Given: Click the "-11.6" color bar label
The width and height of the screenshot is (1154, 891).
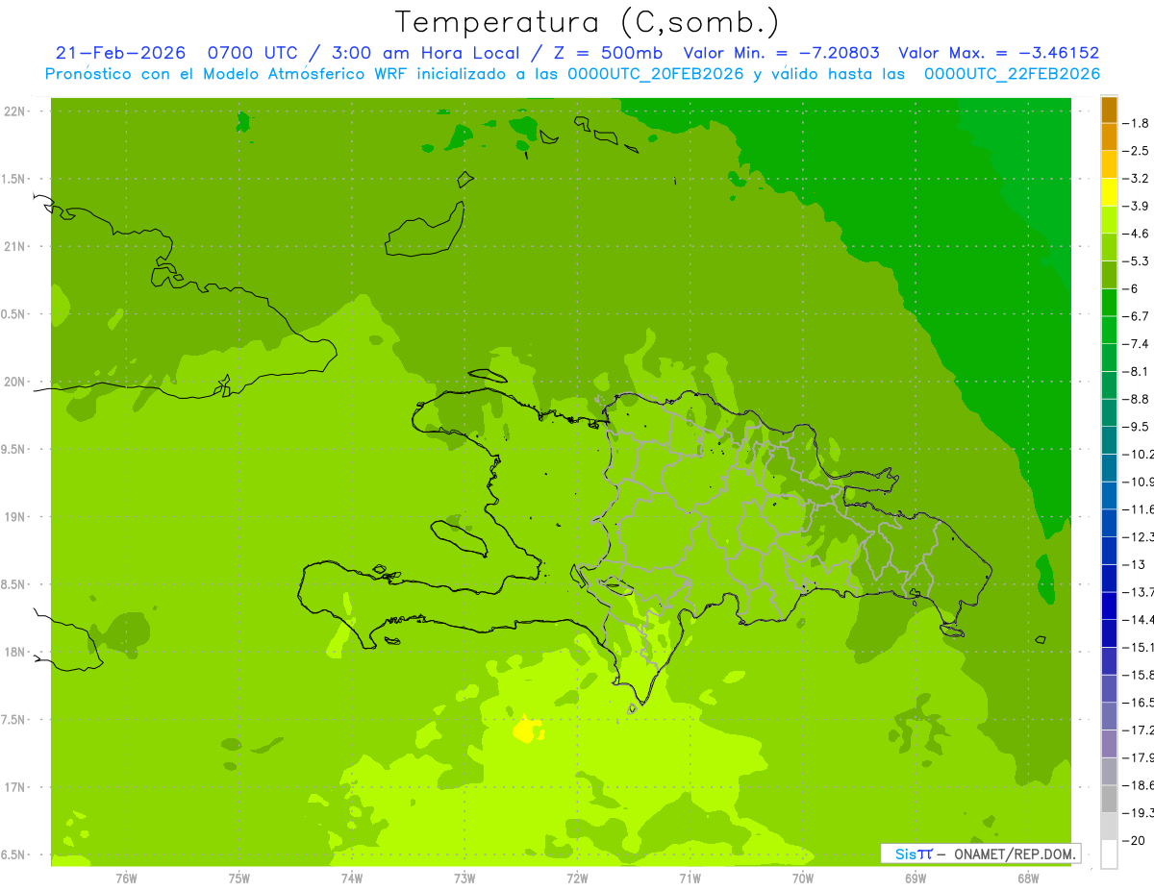Looking at the screenshot, I should (1139, 508).
